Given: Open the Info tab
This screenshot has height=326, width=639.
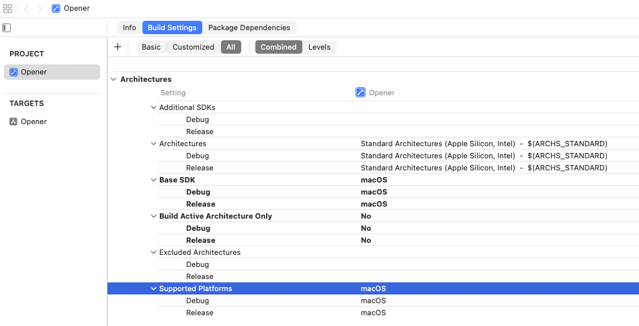Looking at the screenshot, I should (129, 28).
